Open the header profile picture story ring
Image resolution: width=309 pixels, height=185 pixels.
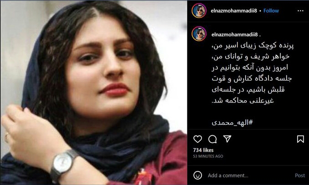click(x=199, y=10)
